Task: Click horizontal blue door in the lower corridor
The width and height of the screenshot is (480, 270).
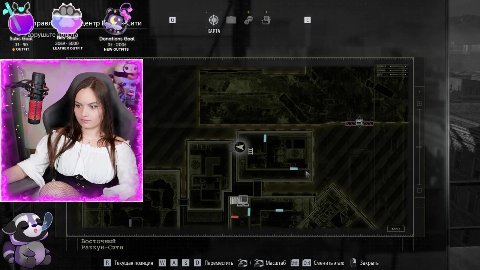Action: pyautogui.click(x=279, y=210)
